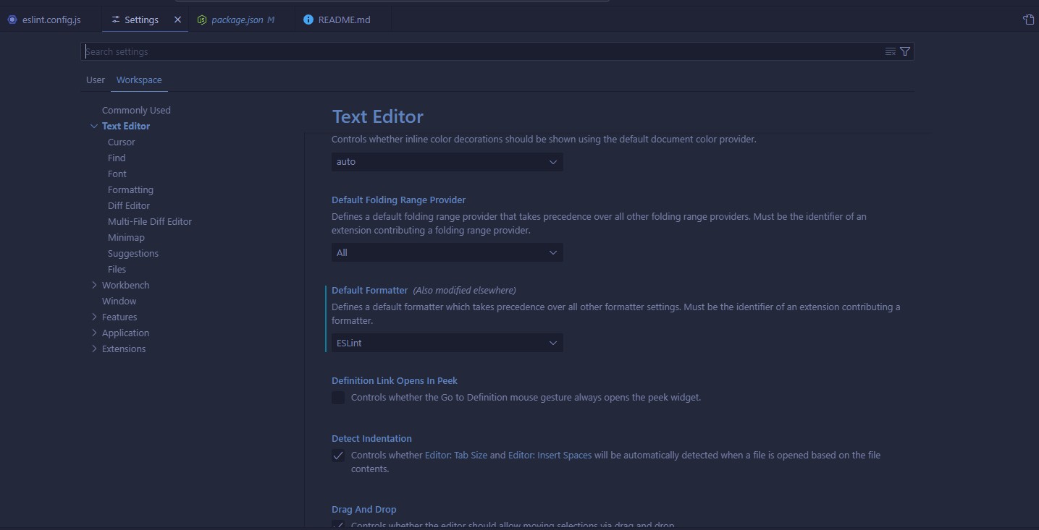
Task: Open the eslint.config.js tab file icon
Action: tap(12, 20)
